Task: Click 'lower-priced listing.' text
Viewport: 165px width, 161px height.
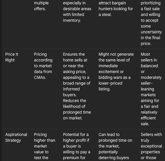Action: tap(110, 86)
